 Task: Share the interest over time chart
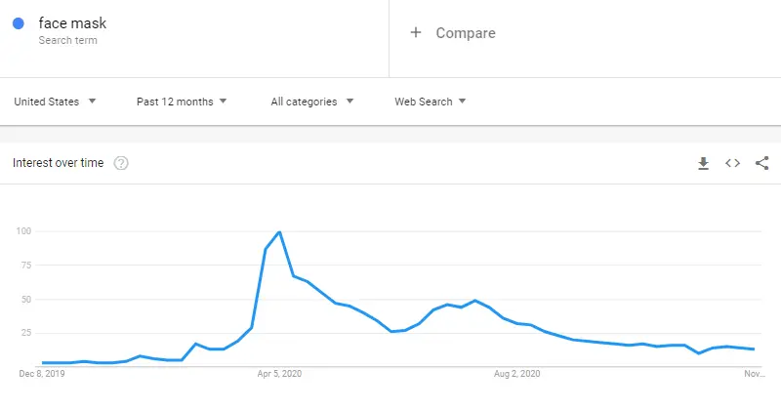point(761,163)
